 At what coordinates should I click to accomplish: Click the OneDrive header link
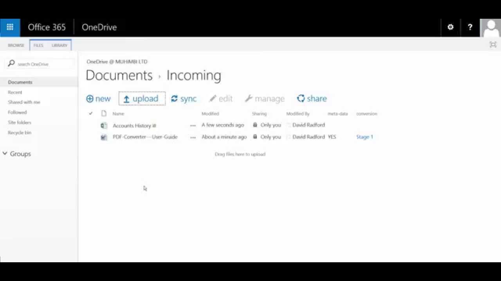pyautogui.click(x=99, y=27)
